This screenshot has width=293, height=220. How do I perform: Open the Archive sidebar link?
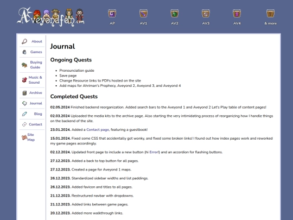(35, 92)
